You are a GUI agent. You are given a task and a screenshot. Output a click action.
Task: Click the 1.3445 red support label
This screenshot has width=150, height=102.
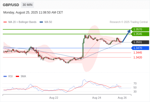tap(138, 53)
